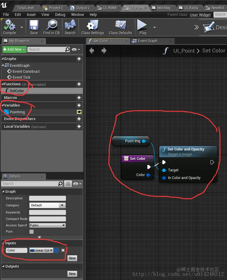
Task: Click Set Color and Opacity exec output pin
Action: (x=212, y=162)
